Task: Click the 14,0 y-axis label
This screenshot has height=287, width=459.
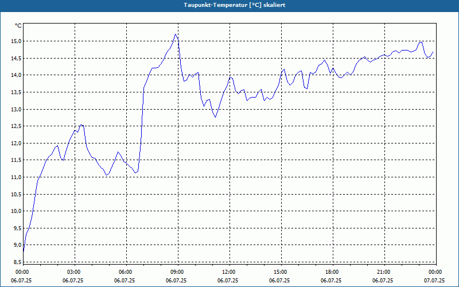Action: tap(17, 75)
